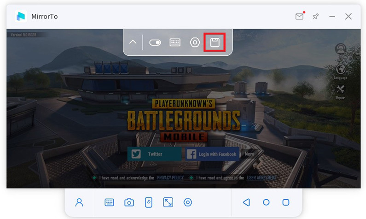
Task: Open keyboard mapping in the top toolbar
Action: pos(175,42)
